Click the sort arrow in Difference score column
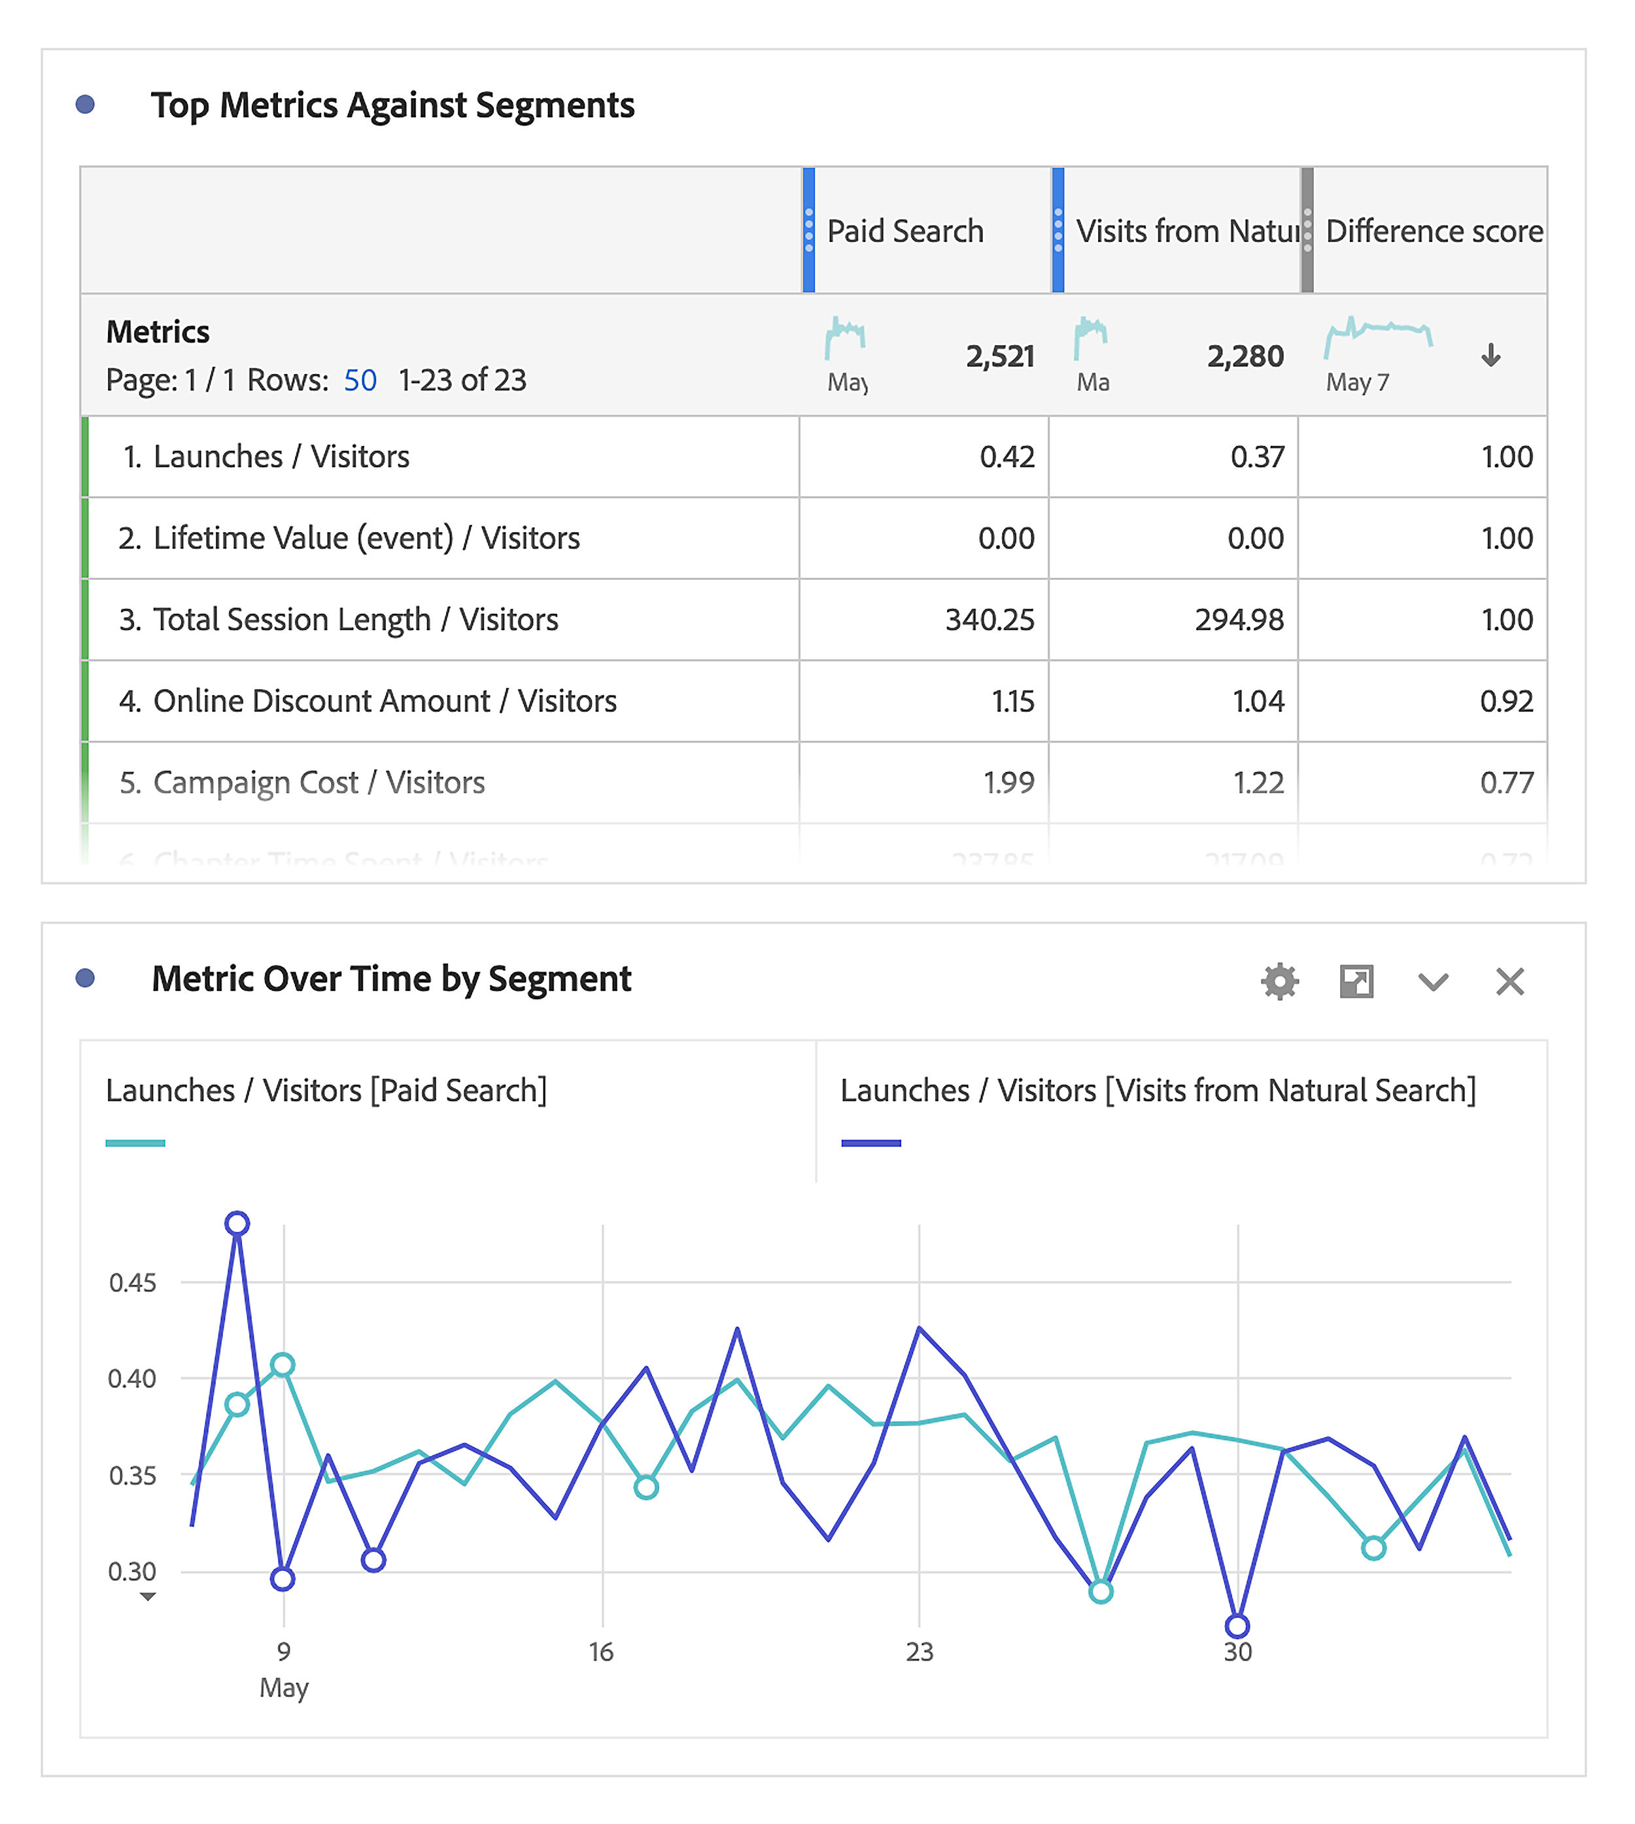This screenshot has height=1824, width=1635. click(1490, 356)
